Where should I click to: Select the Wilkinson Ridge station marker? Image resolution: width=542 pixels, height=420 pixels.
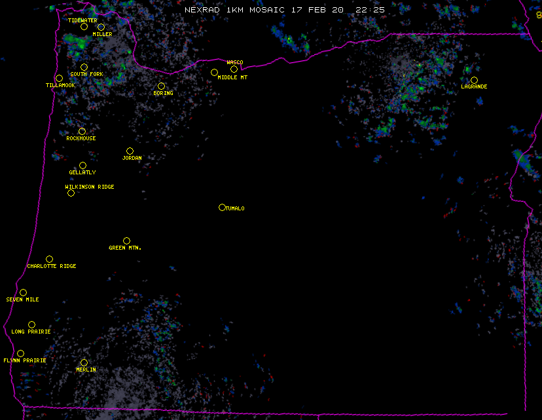[x=71, y=193]
